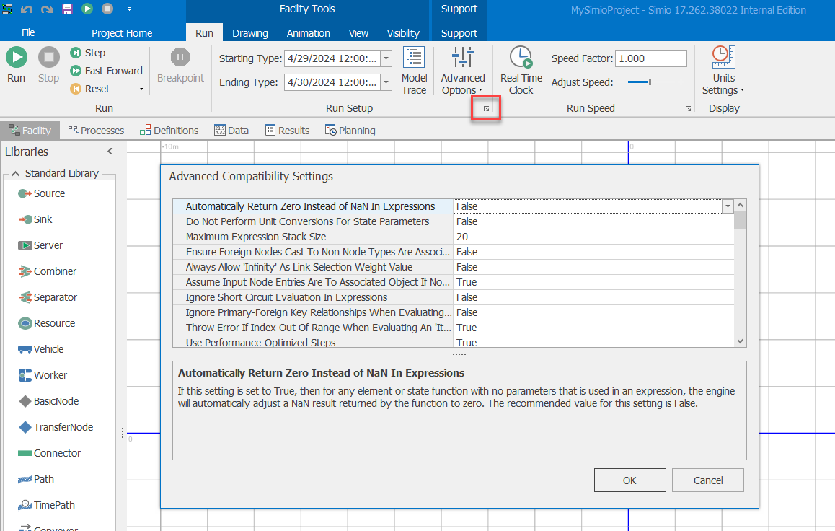Click the Stop simulation button
The width and height of the screenshot is (835, 531).
(x=48, y=64)
